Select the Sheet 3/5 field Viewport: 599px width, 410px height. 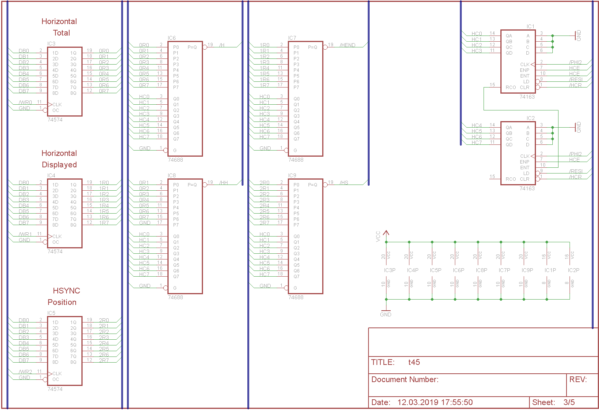[553, 402]
